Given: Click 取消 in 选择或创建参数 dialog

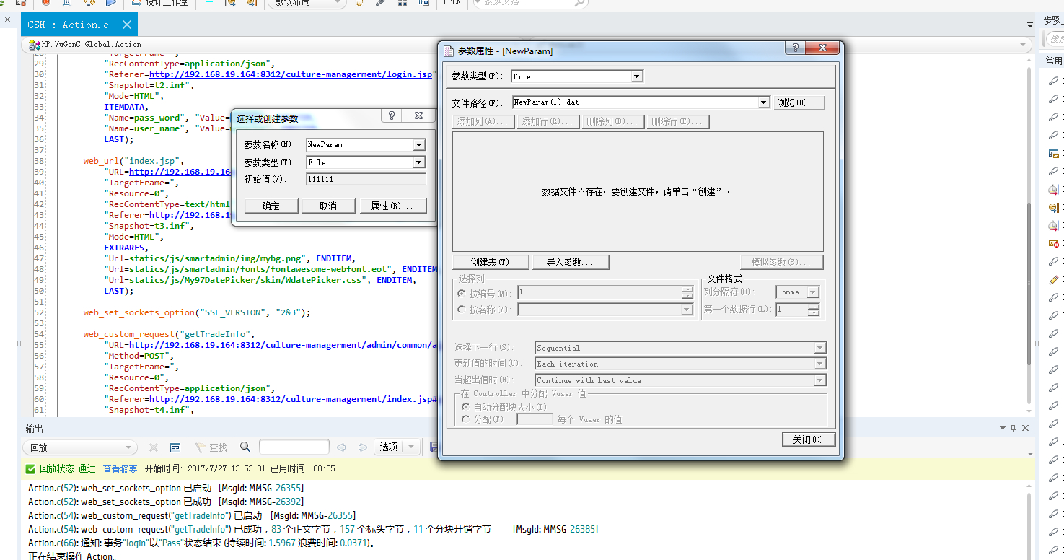Looking at the screenshot, I should point(328,206).
